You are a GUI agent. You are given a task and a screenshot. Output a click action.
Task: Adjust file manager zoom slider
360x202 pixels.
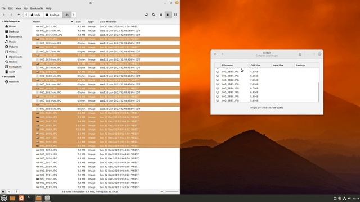(x=170, y=191)
